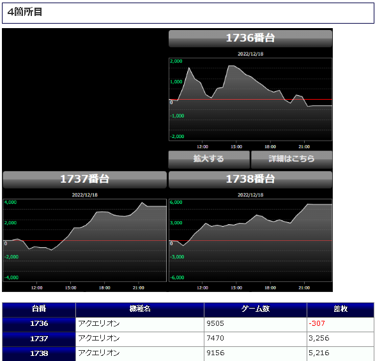375x361 pixels.
Task: Select the 1737番台 header bar
Action: tap(85, 180)
